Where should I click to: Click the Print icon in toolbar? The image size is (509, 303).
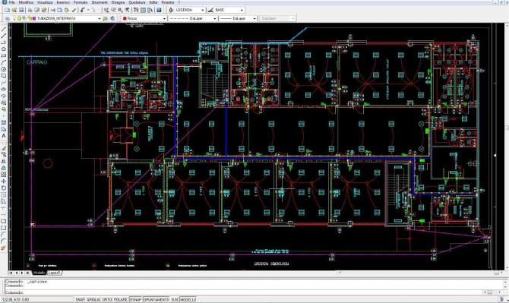click(x=30, y=10)
